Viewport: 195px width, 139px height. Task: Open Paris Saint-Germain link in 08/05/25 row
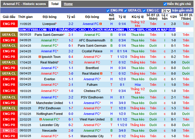coord(50,35)
